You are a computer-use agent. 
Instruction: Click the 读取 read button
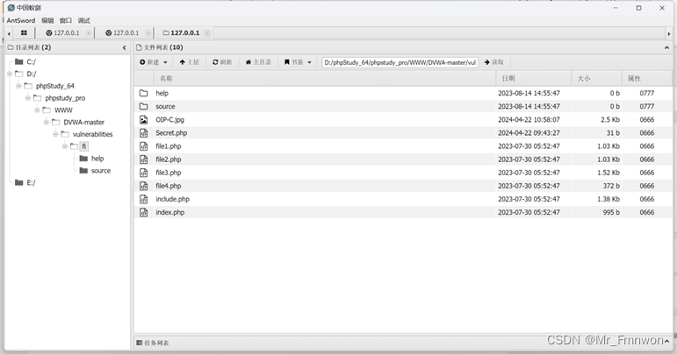point(494,62)
